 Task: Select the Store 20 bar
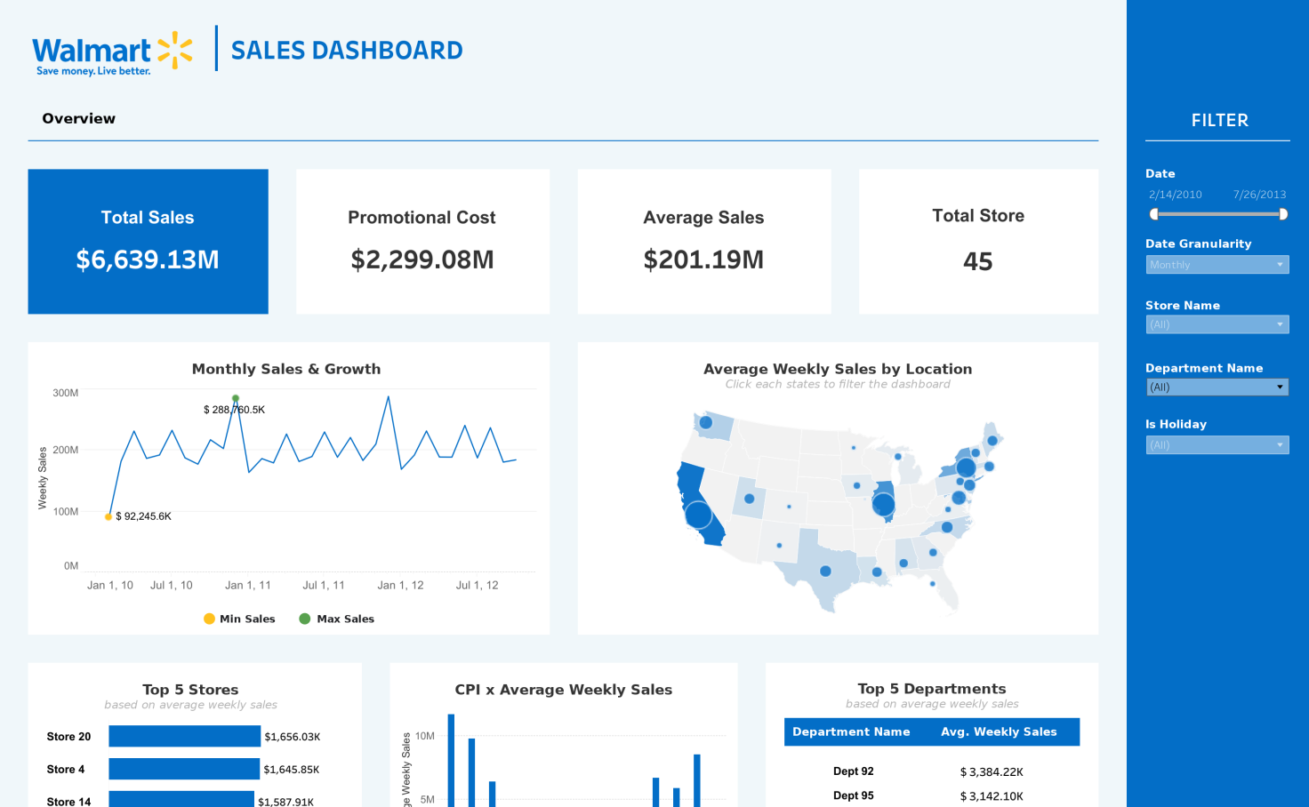click(x=185, y=736)
